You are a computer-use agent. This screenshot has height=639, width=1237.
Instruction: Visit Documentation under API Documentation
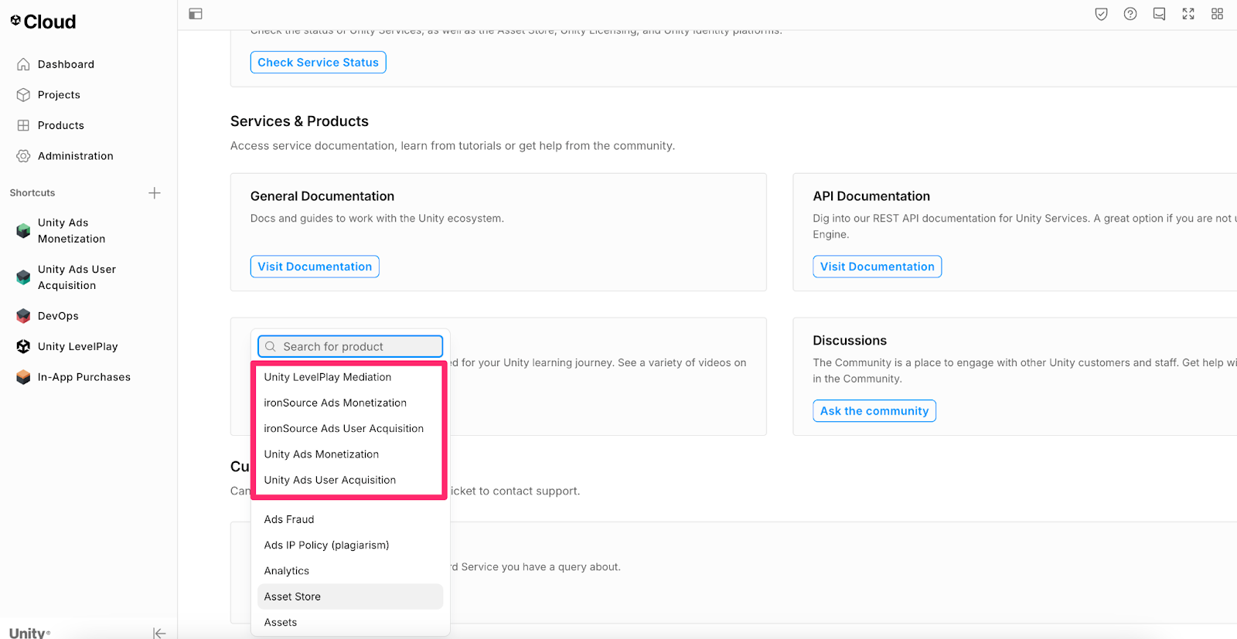[x=877, y=267]
